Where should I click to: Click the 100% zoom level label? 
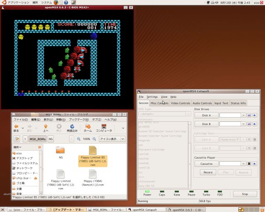pyautogui.click(x=87, y=139)
